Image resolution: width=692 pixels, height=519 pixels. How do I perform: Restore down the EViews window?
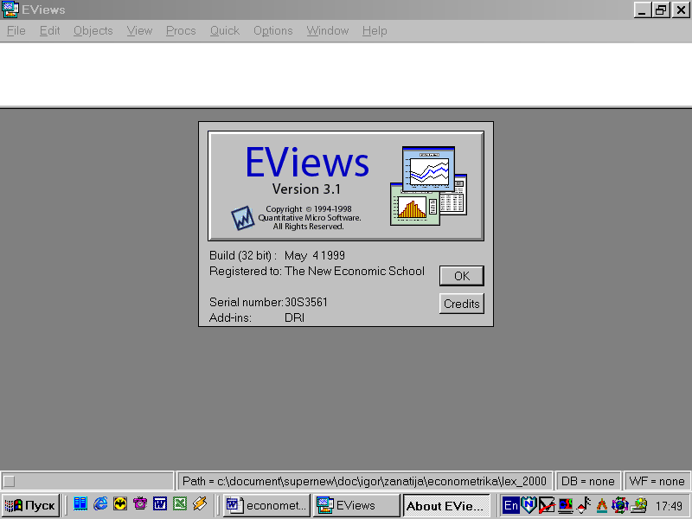(661, 10)
